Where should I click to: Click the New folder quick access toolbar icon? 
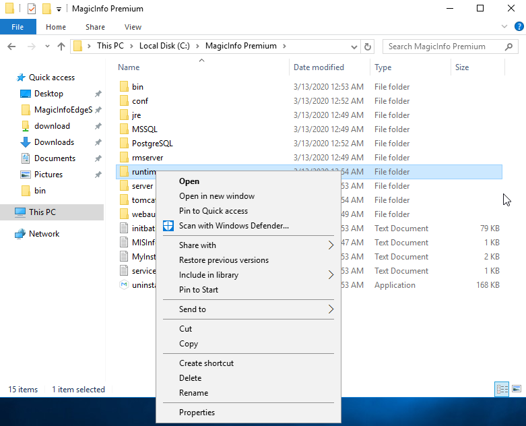(46, 9)
